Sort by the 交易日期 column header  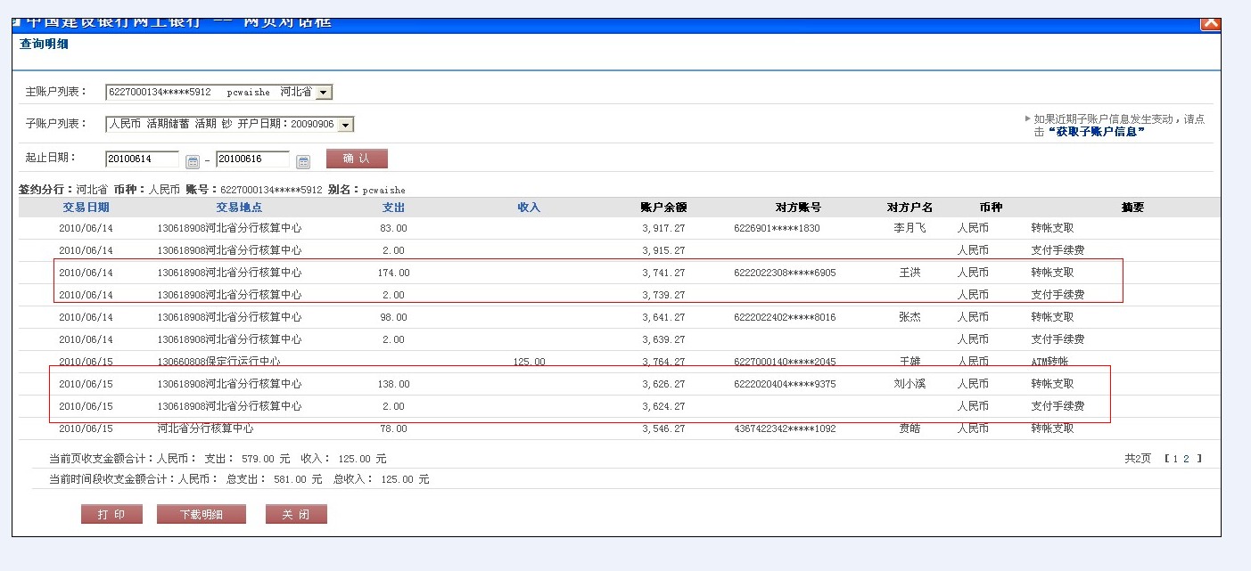tap(86, 208)
